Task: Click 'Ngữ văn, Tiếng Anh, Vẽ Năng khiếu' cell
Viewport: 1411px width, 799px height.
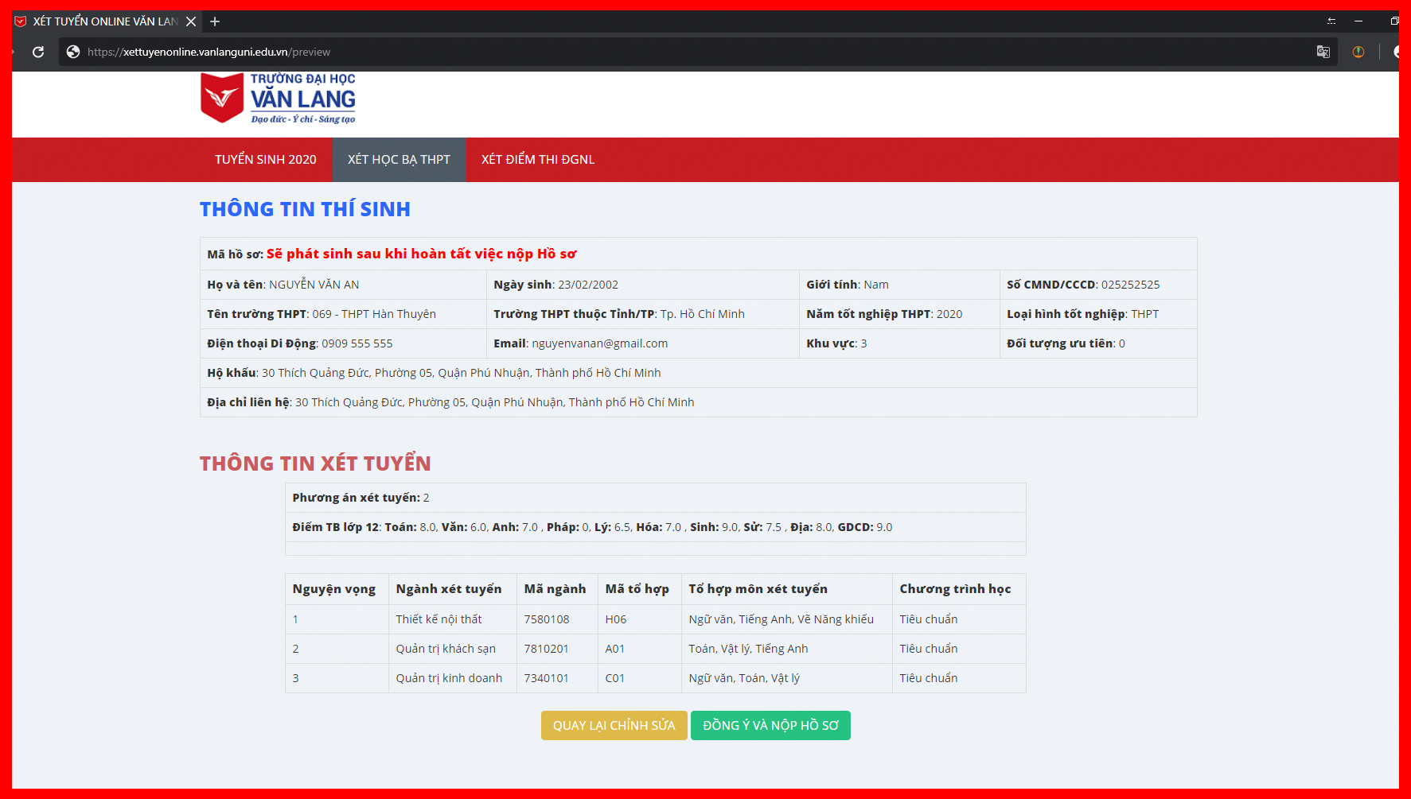Action: pos(786,619)
